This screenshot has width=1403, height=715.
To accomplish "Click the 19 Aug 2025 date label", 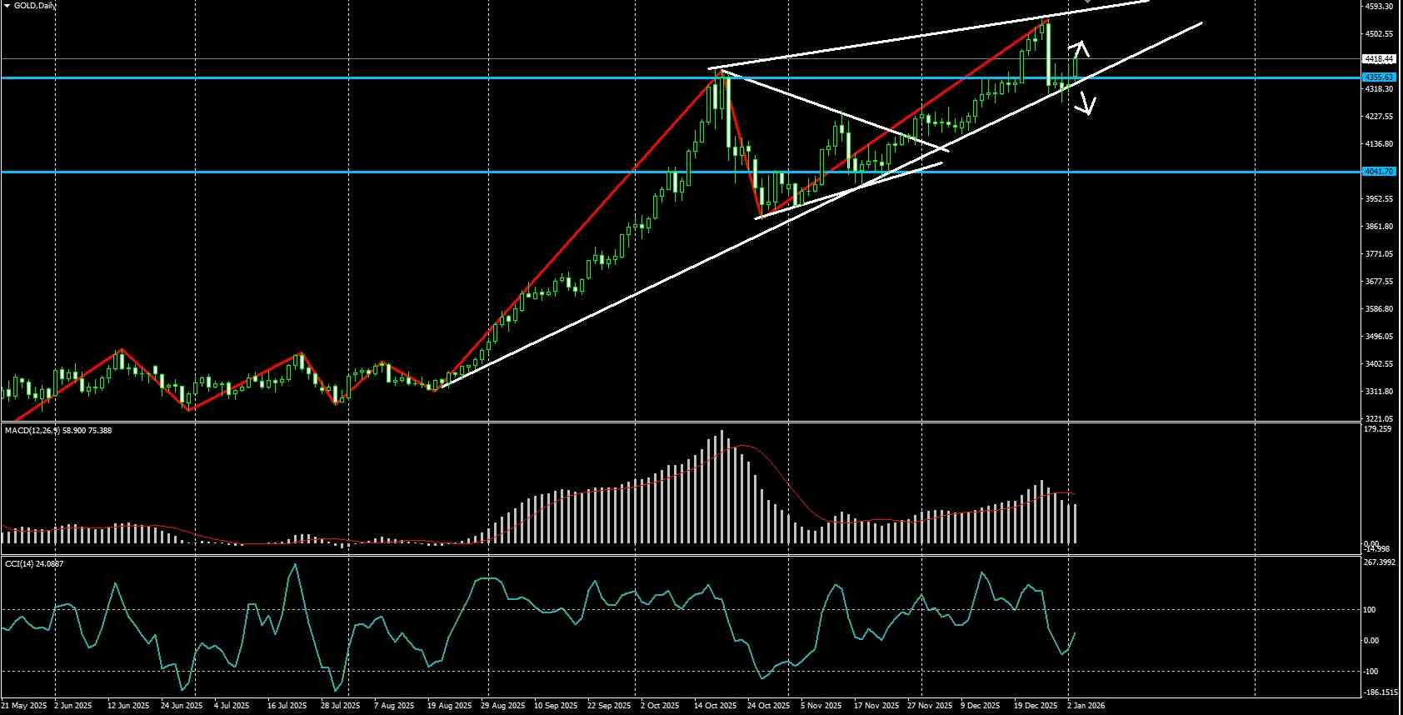I will (x=449, y=706).
